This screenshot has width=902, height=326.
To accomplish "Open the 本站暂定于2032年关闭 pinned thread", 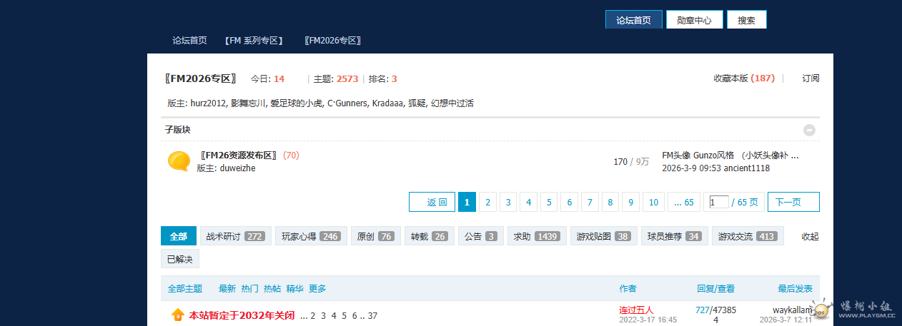I will click(x=242, y=315).
